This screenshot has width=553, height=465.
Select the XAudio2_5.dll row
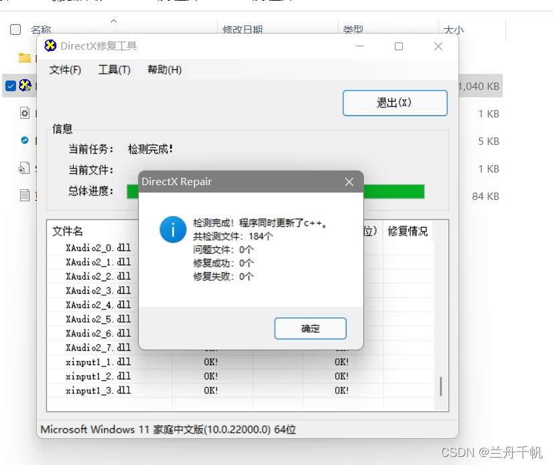point(241,319)
